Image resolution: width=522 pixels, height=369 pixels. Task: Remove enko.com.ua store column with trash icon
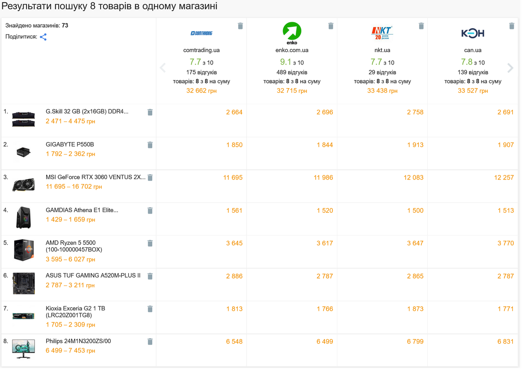331,26
